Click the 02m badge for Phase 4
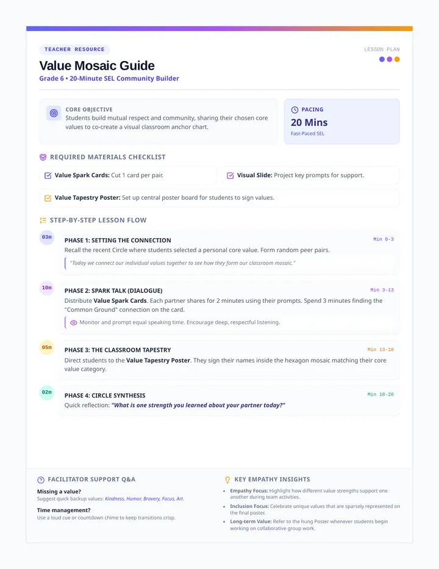439x569 pixels. [47, 393]
